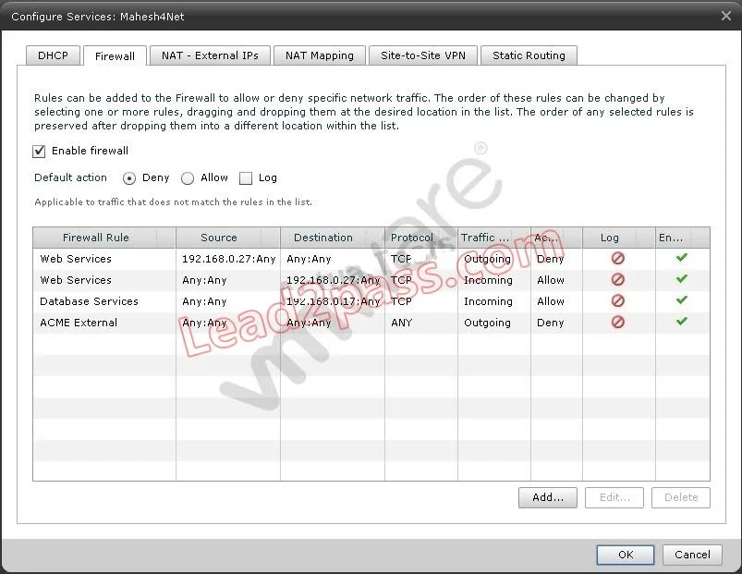Viewport: 742px width, 574px height.
Task: Click destination 192.168.0.17:Any cell
Action: pos(334,301)
